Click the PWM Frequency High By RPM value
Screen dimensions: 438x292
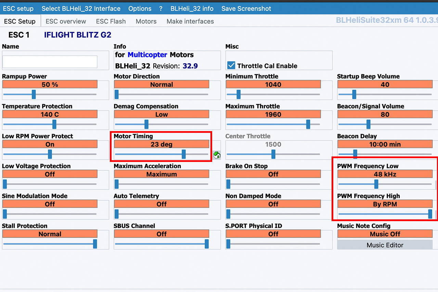pyautogui.click(x=385, y=204)
